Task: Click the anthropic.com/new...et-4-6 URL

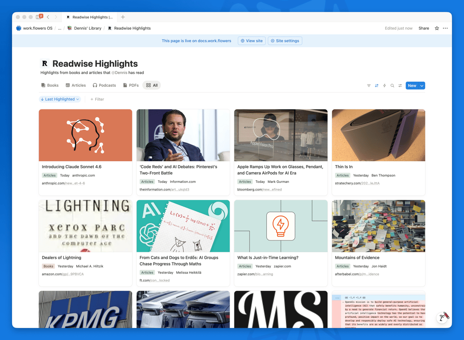Action: (63, 183)
